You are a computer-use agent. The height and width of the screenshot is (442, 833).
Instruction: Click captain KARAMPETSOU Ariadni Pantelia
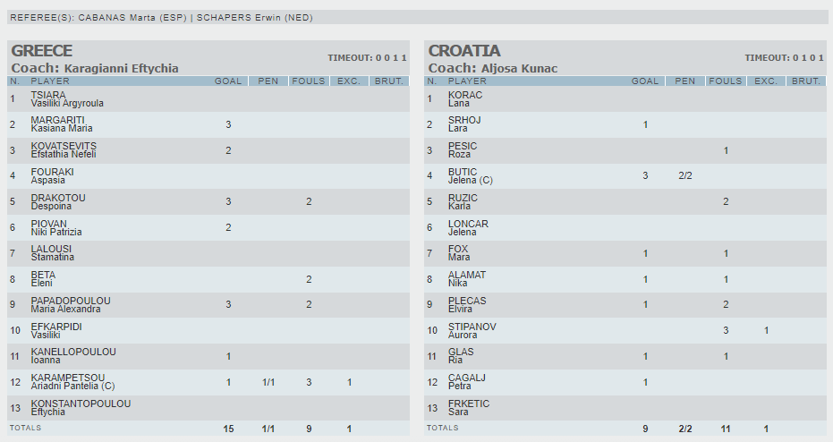click(72, 382)
